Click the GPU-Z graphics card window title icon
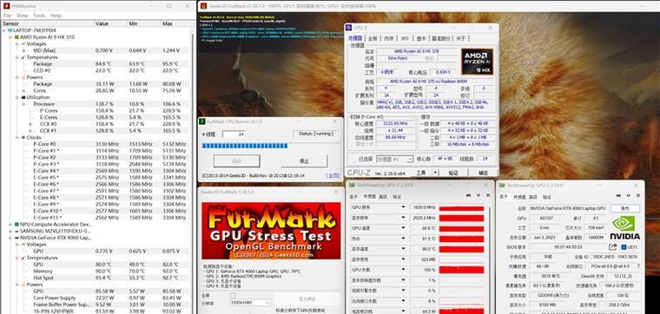Screen dimensions: 660x314 point(502,186)
